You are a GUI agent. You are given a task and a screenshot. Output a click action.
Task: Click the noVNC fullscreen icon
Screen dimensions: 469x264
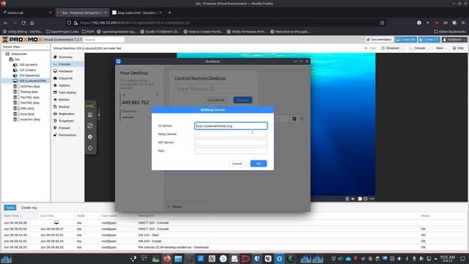coord(90,125)
